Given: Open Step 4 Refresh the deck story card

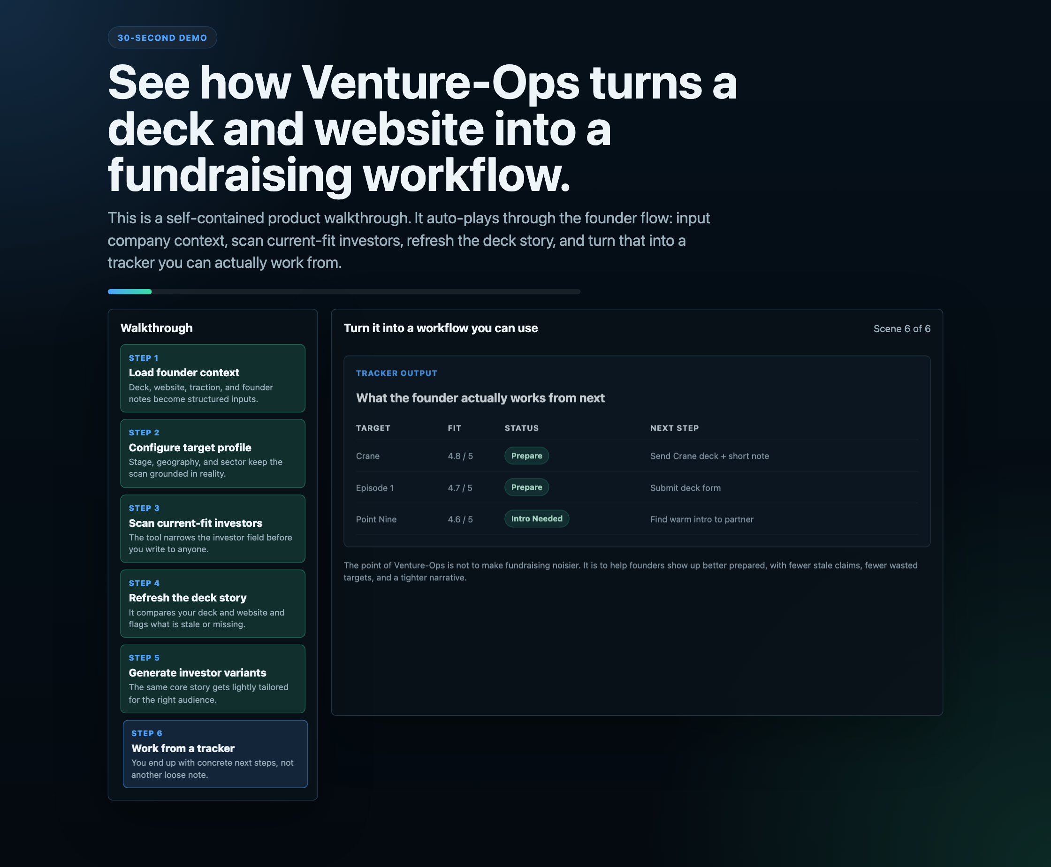Looking at the screenshot, I should [x=212, y=604].
